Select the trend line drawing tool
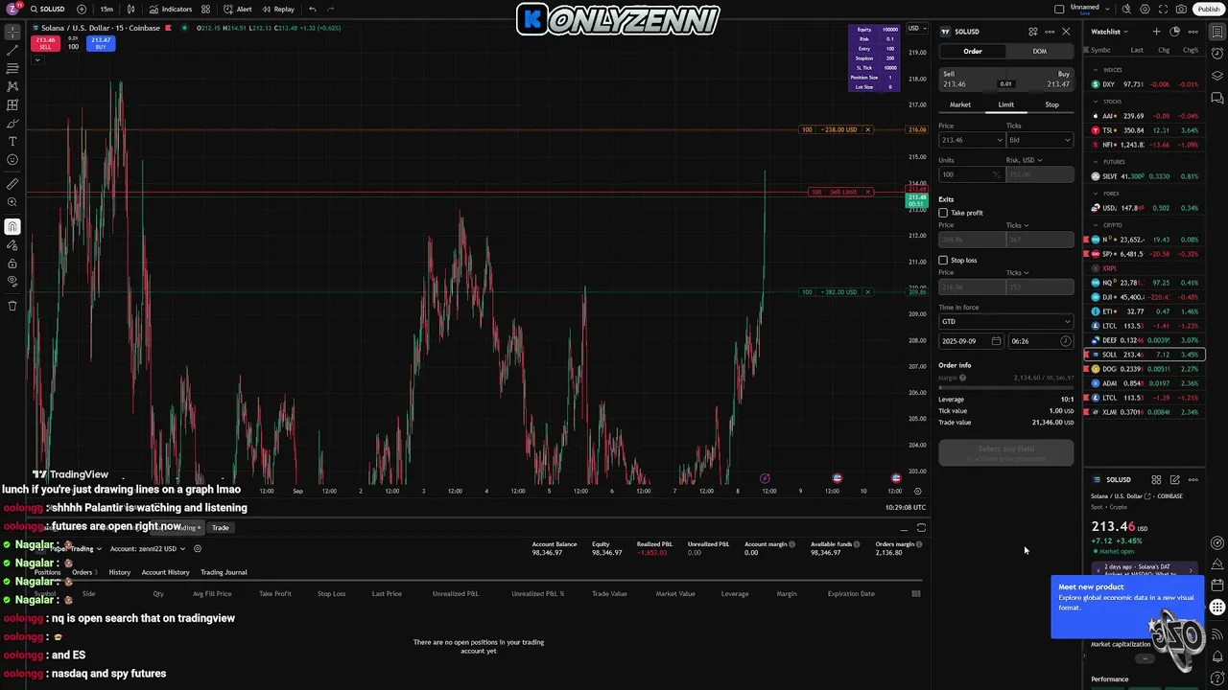Image resolution: width=1228 pixels, height=690 pixels. (x=12, y=50)
